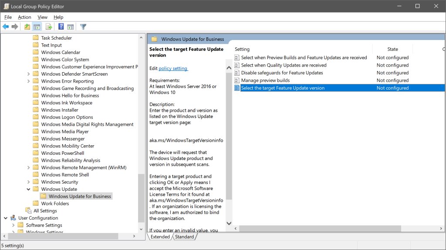The height and width of the screenshot is (250, 446).
Task: Toggle the Show/Hide Console Tree icon
Action: tap(37, 27)
